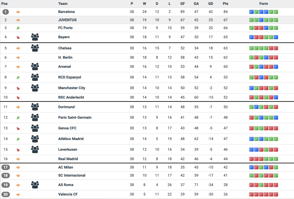Click the group icon in AS Roma row
The height and width of the screenshot is (199, 294).
point(35,185)
